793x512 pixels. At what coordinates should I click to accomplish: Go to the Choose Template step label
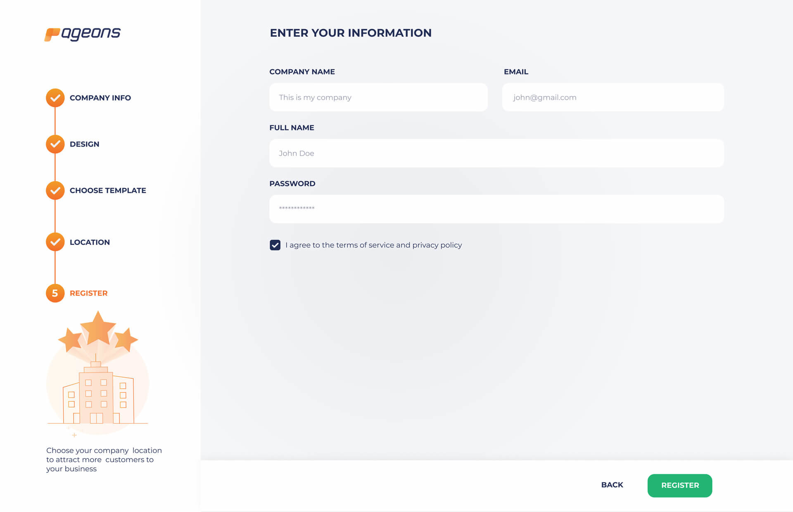[108, 190]
